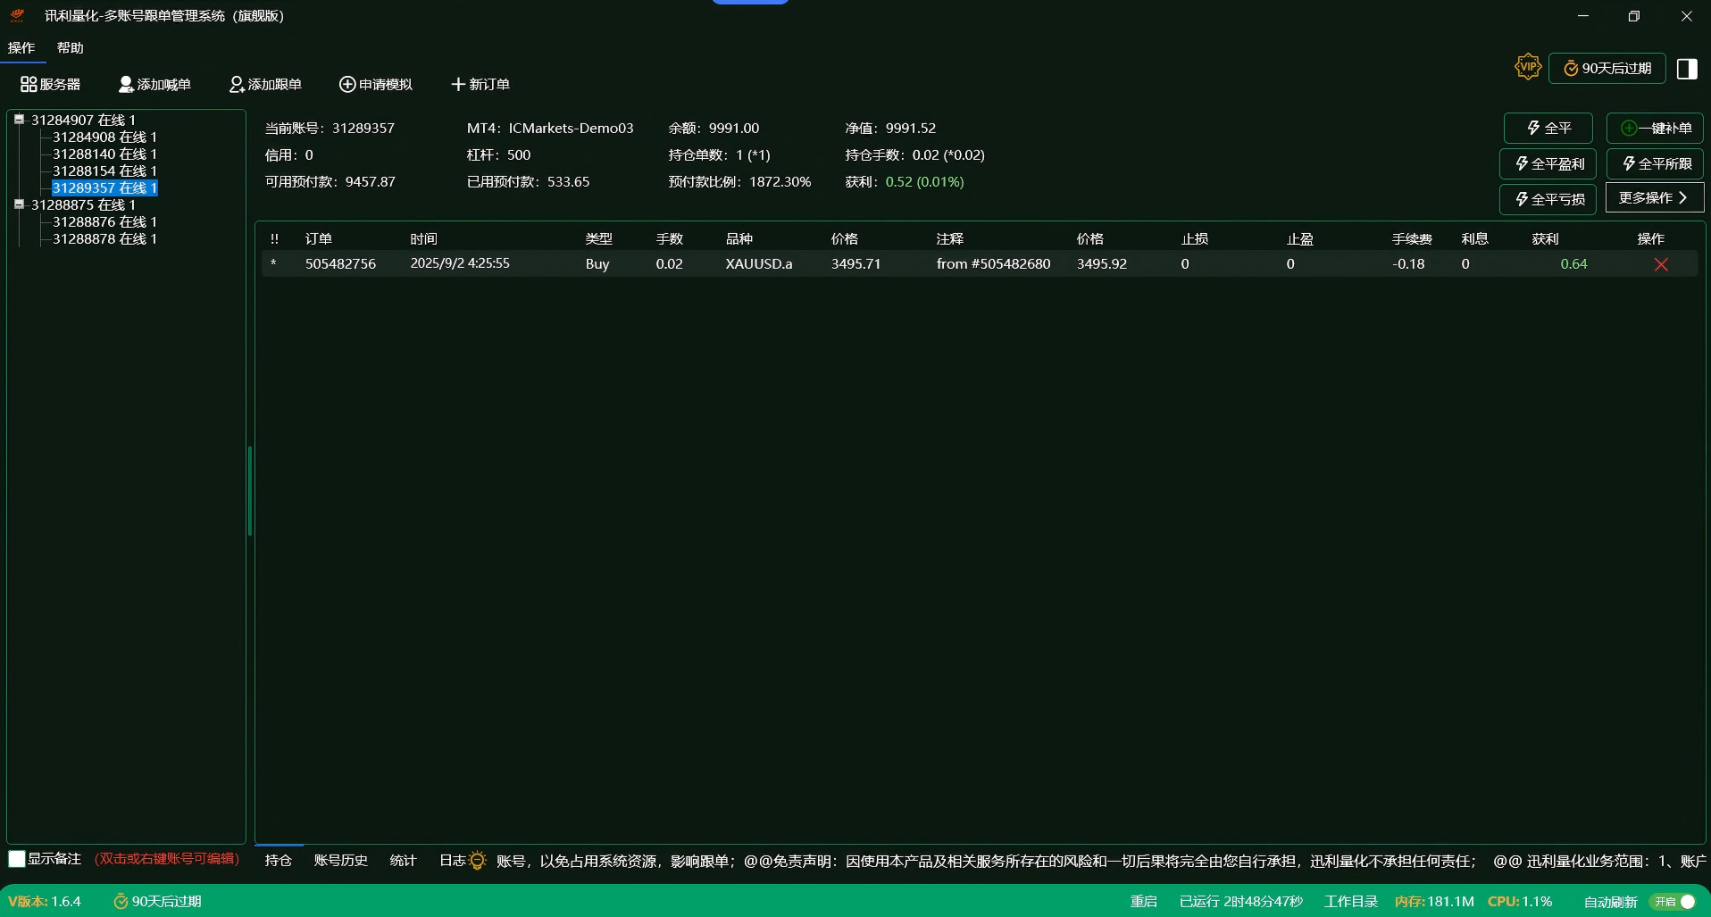This screenshot has height=917, width=1711.
Task: Select the 添加喊单 add-signal icon
Action: 125,84
